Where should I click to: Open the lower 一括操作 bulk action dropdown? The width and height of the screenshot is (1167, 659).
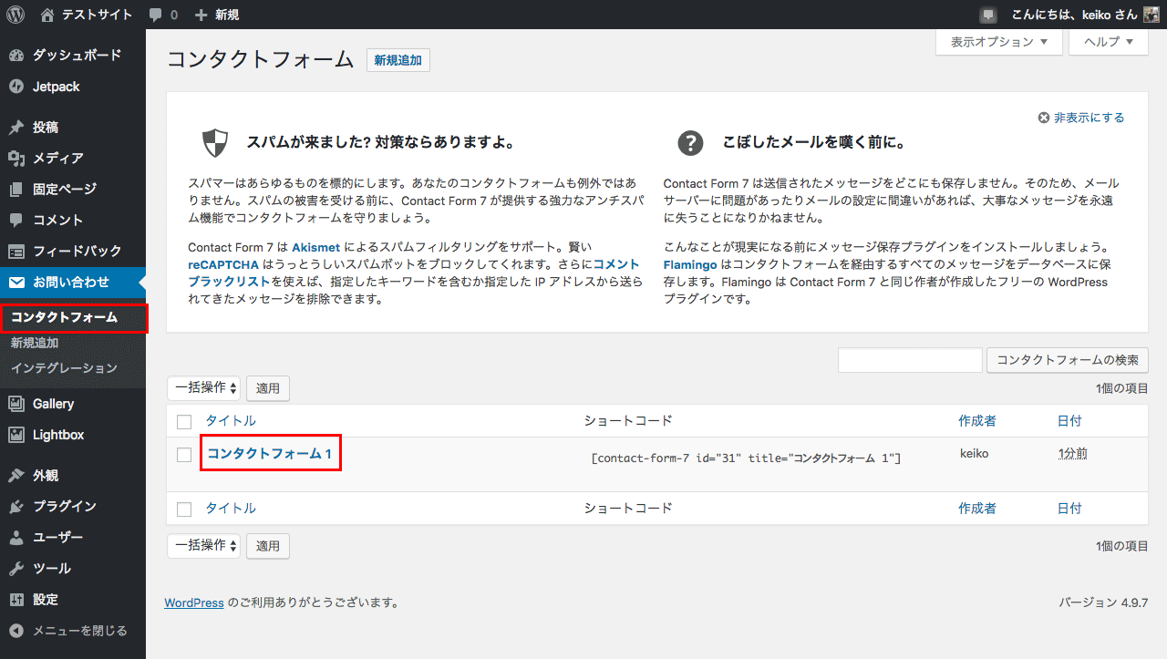click(203, 546)
